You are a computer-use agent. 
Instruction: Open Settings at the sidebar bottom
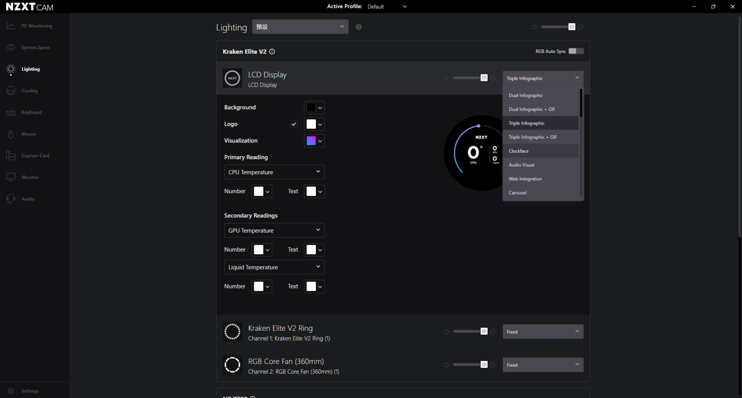[x=30, y=391]
